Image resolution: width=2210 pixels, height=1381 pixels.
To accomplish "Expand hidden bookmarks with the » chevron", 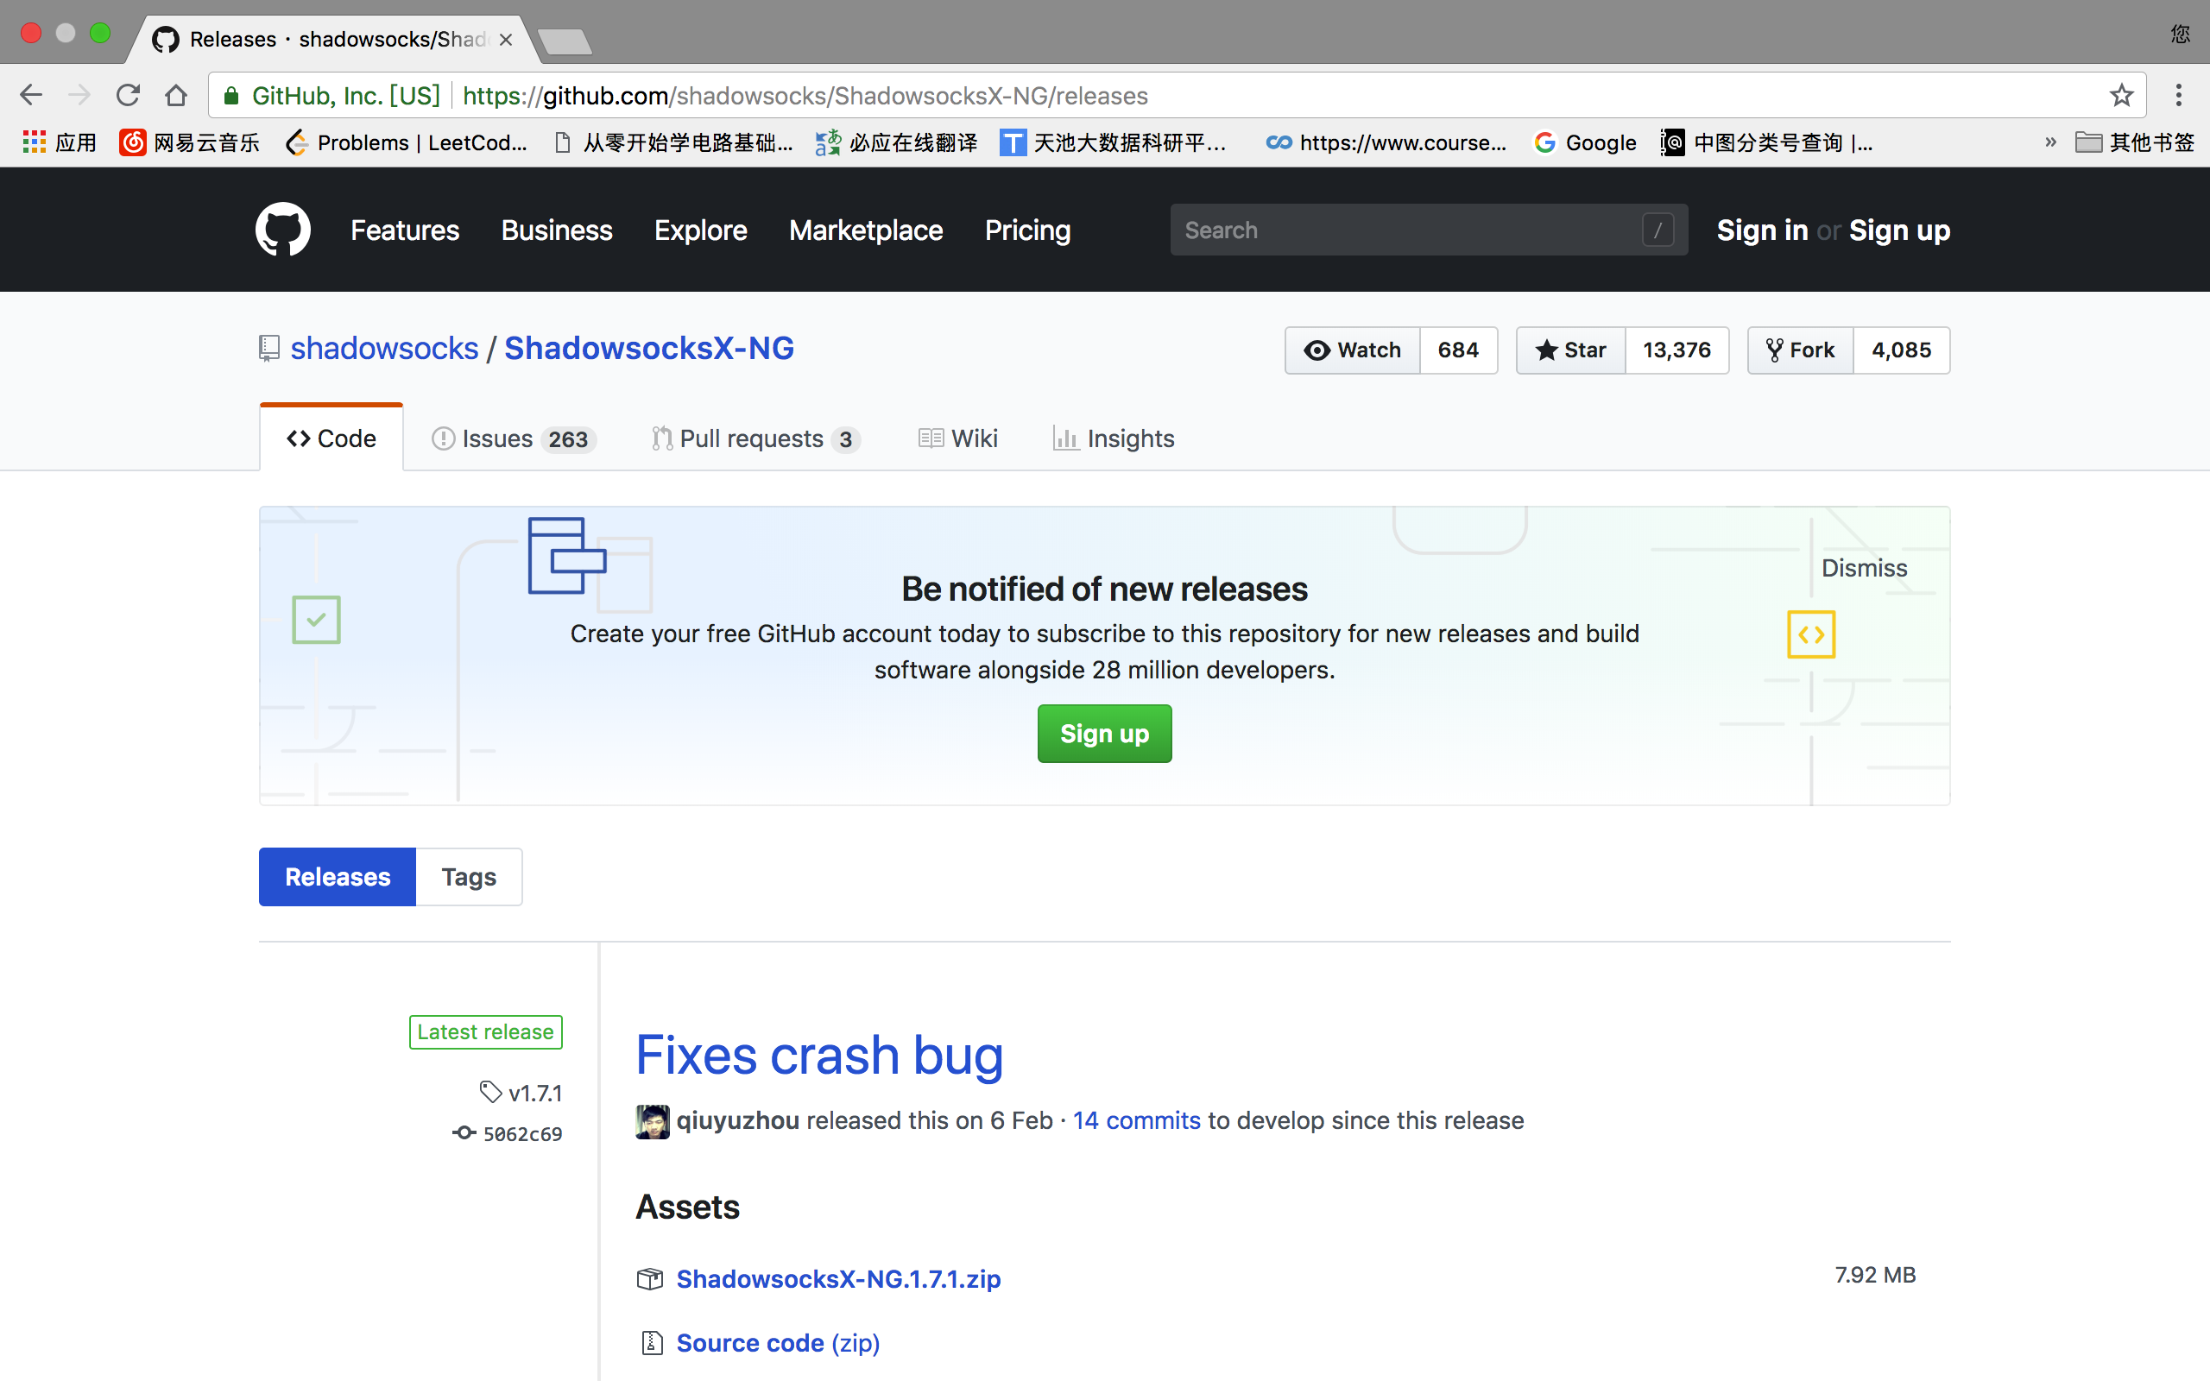I will tap(2051, 142).
